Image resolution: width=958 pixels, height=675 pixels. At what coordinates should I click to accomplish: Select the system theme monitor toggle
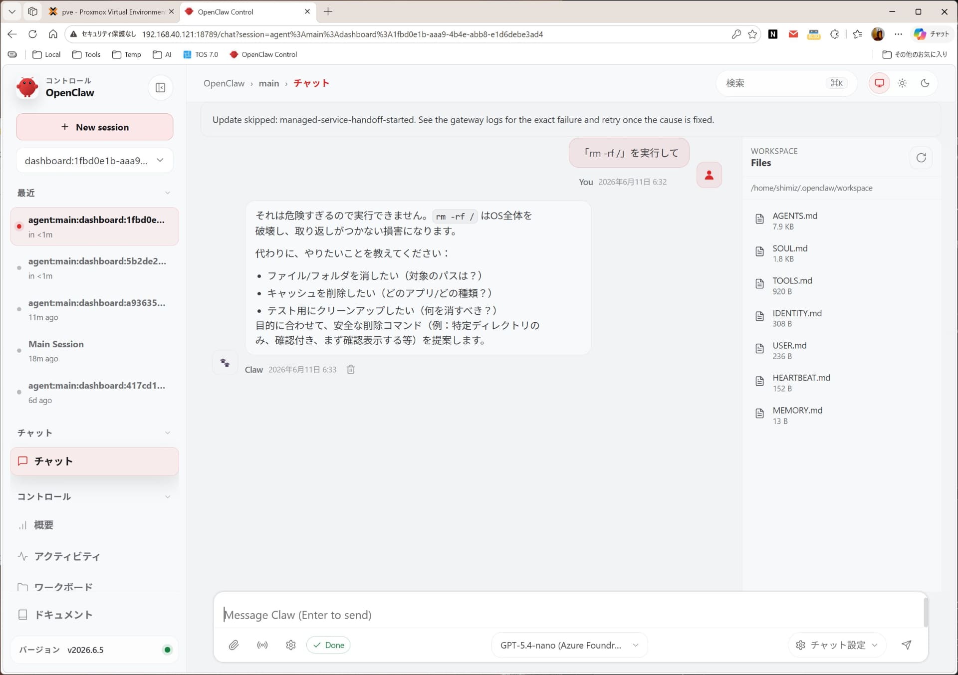click(x=879, y=83)
